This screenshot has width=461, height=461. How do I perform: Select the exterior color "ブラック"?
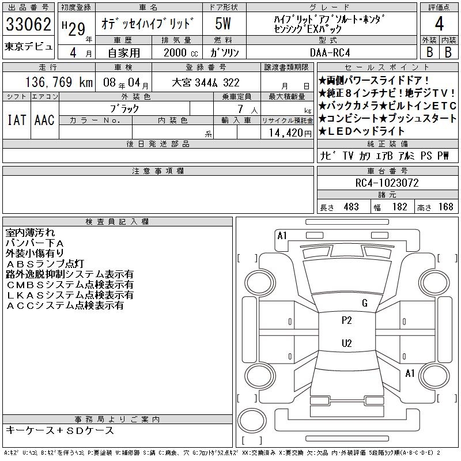coord(124,109)
